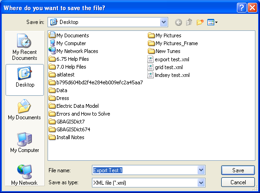Viewport: 260px width, 193px height.
Task: Open My Network in the places bar
Action: (x=24, y=175)
